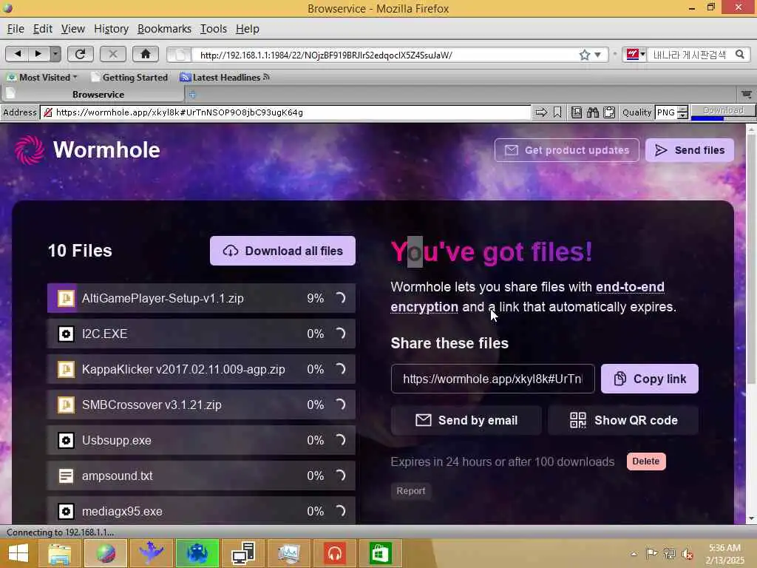The height and width of the screenshot is (568, 757).
Task: Click the search magnifier icon
Action: pyautogui.click(x=739, y=55)
